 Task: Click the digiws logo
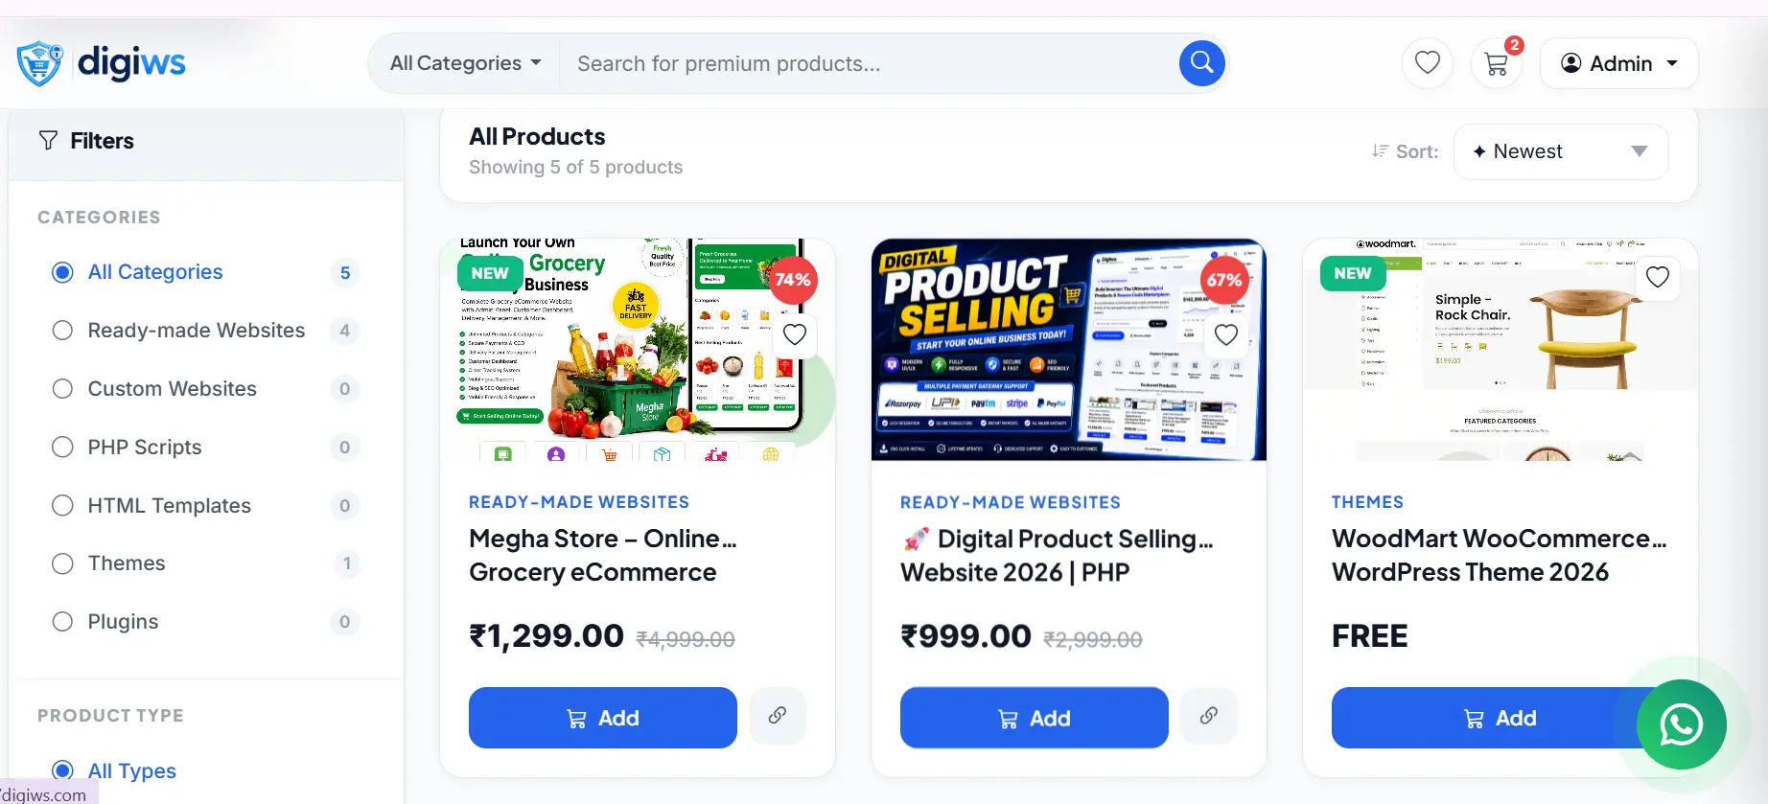102,63
